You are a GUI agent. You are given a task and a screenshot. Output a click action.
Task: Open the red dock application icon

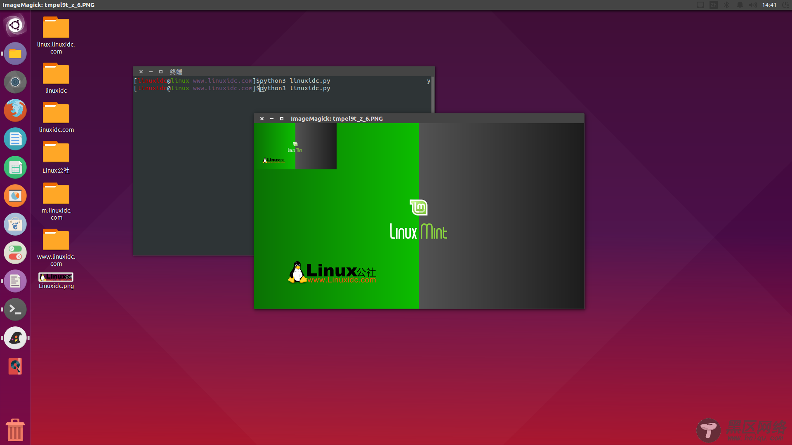[15, 366]
